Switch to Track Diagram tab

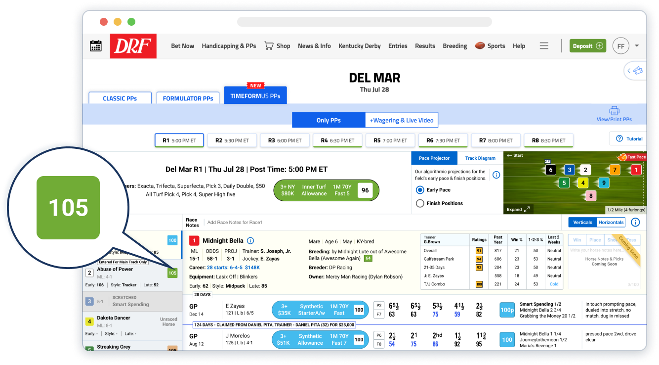point(480,158)
